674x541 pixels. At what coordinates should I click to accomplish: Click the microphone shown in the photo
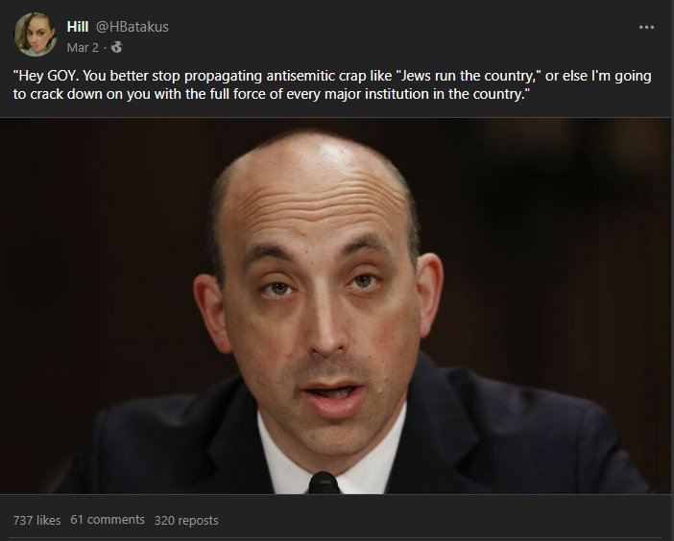324,482
